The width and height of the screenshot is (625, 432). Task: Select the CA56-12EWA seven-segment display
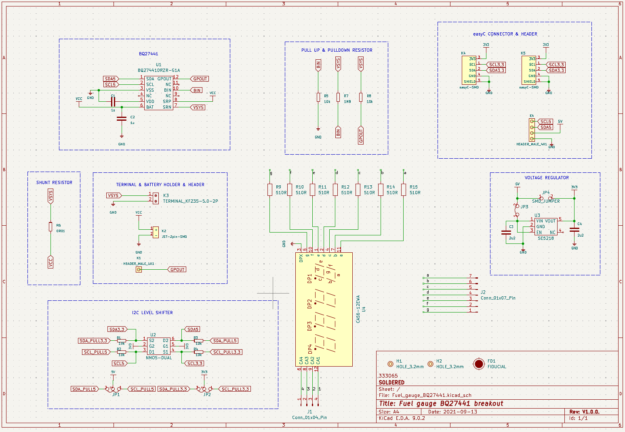[x=324, y=309]
